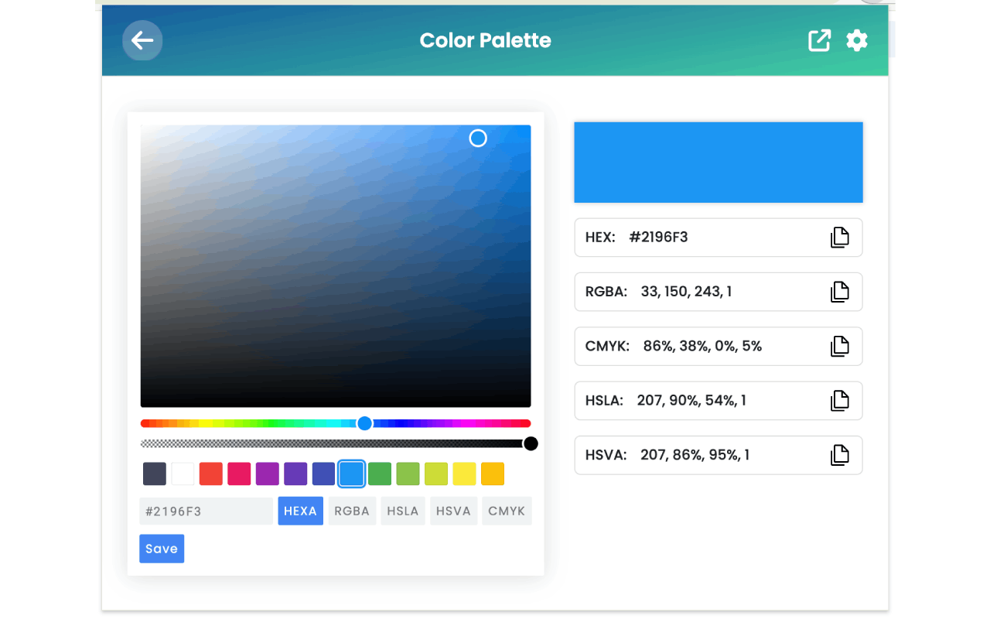
Task: Select the yellow color swatch
Action: pos(464,474)
